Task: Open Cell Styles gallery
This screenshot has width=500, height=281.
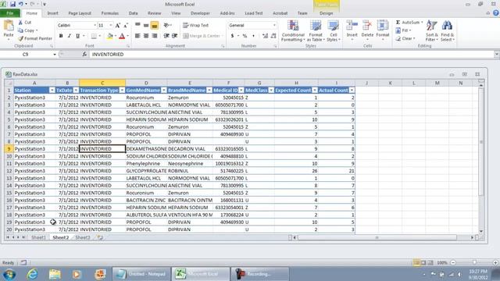Action: (334, 30)
